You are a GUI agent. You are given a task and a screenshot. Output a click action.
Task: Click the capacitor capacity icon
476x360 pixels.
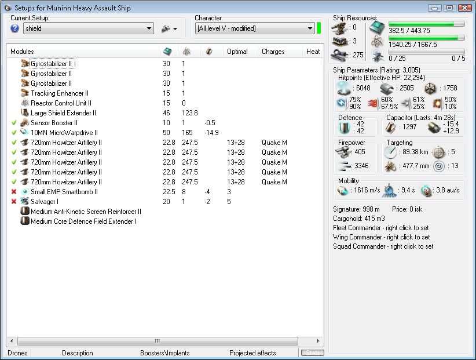[390, 128]
